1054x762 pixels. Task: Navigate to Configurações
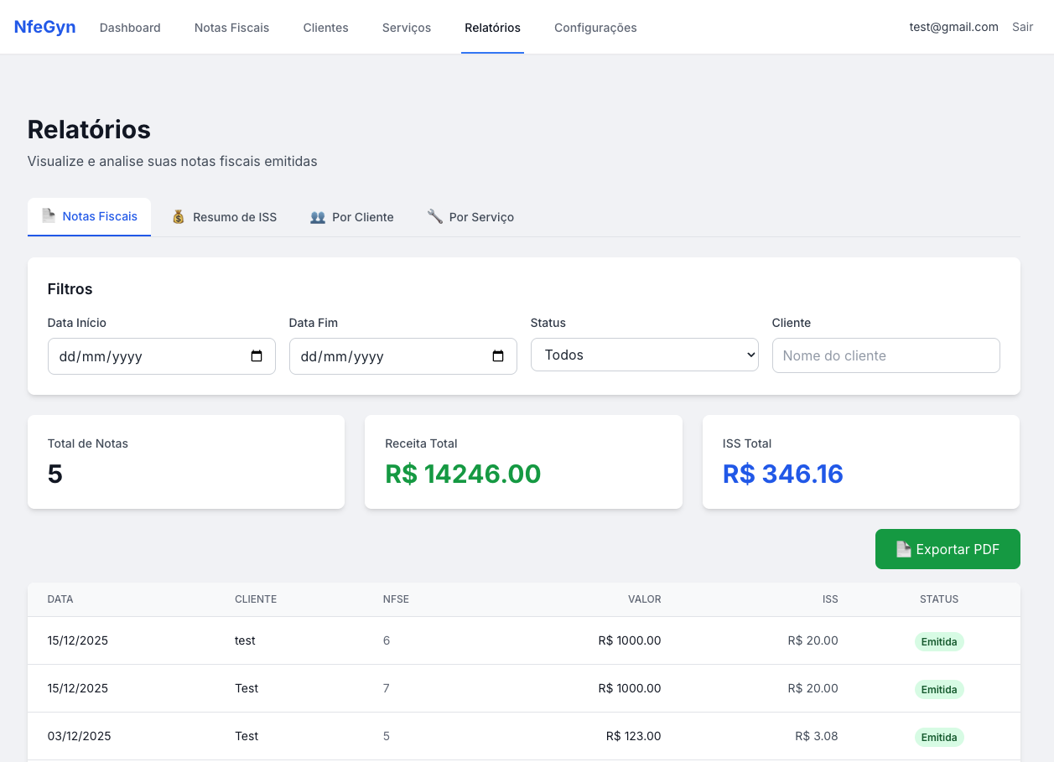click(595, 27)
